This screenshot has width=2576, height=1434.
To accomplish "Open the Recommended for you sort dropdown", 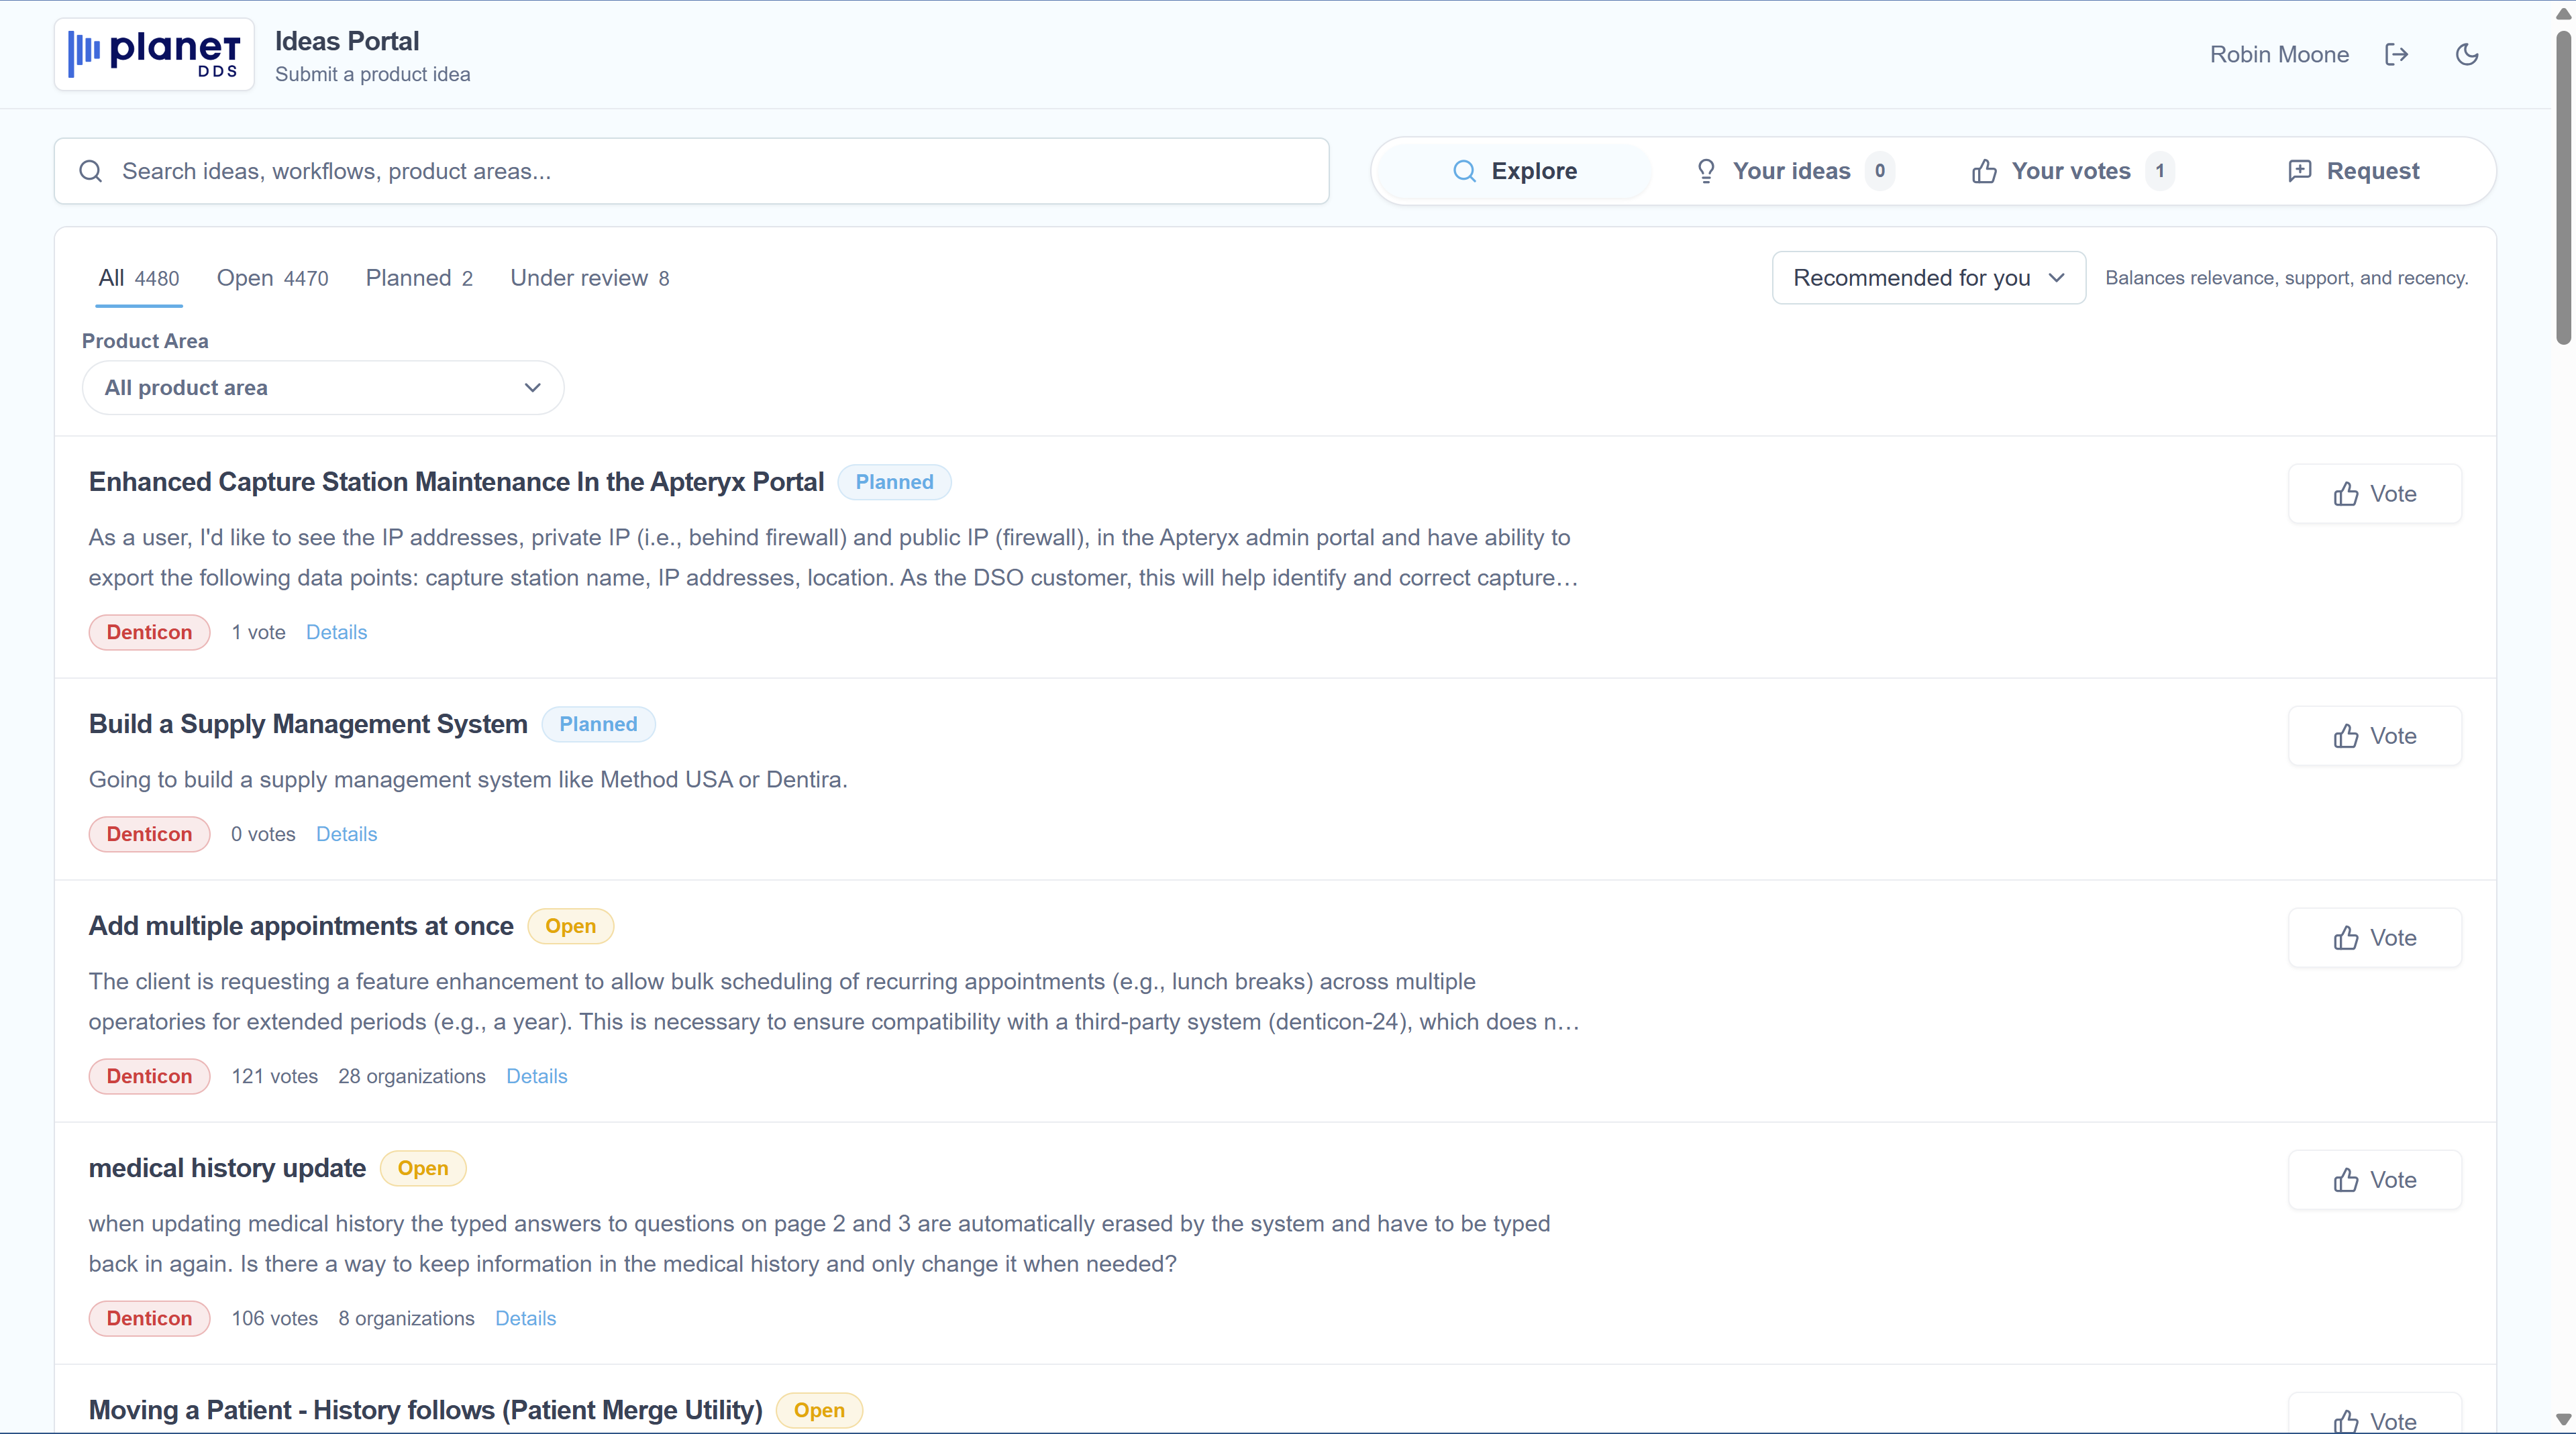I will point(1928,278).
